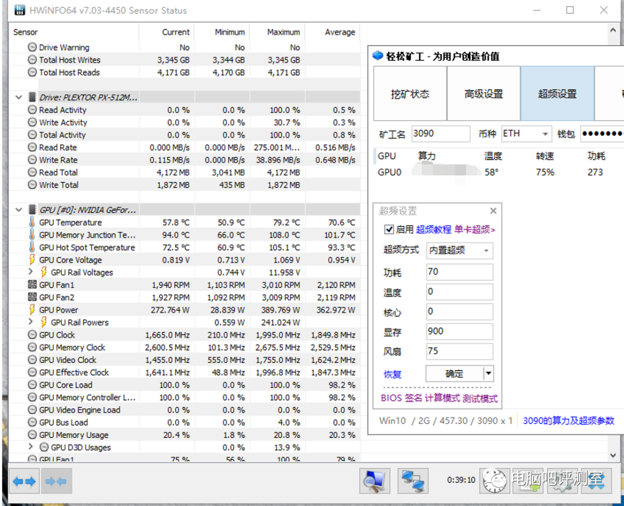Open the 3090的算力及超频参数 link
The width and height of the screenshot is (624, 506).
pos(569,421)
